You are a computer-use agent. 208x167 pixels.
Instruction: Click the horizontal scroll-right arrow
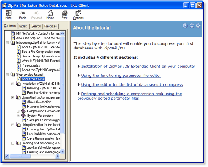click(57, 156)
